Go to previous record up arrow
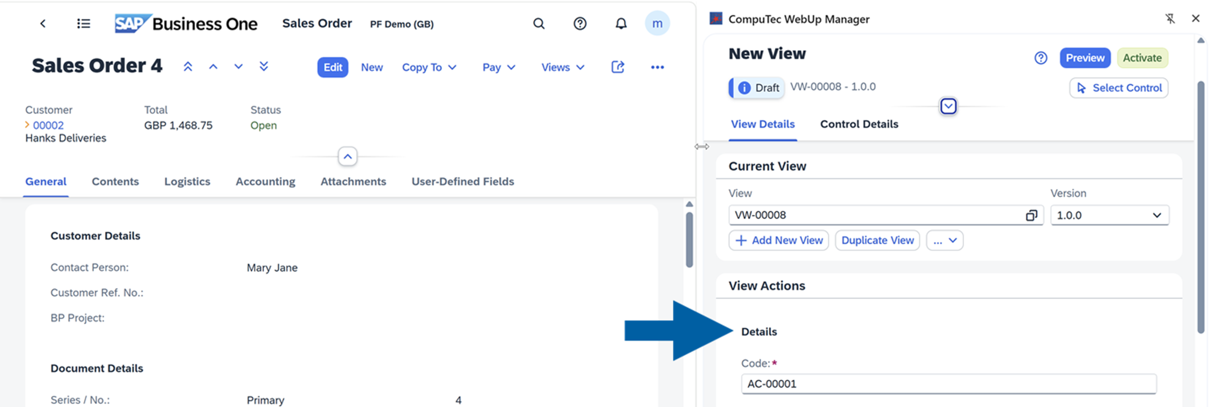Image resolution: width=1214 pixels, height=407 pixels. pyautogui.click(x=213, y=67)
